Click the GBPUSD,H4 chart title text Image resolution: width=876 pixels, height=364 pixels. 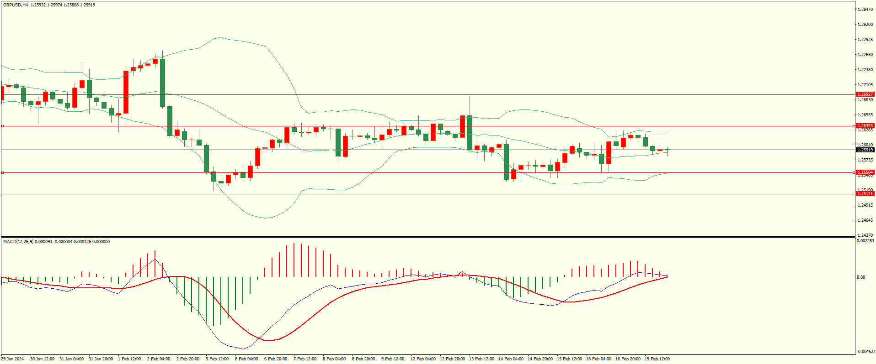(16, 5)
